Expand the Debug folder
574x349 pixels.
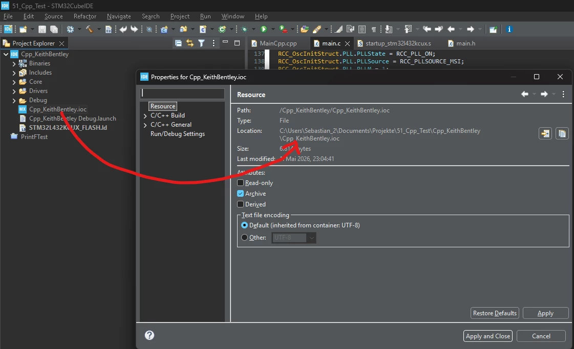point(14,101)
